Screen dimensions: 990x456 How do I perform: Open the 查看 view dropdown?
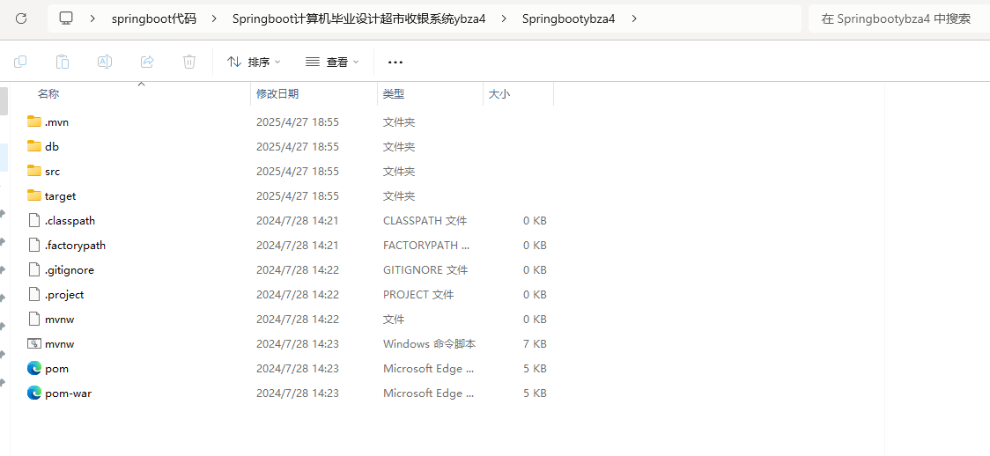(332, 62)
